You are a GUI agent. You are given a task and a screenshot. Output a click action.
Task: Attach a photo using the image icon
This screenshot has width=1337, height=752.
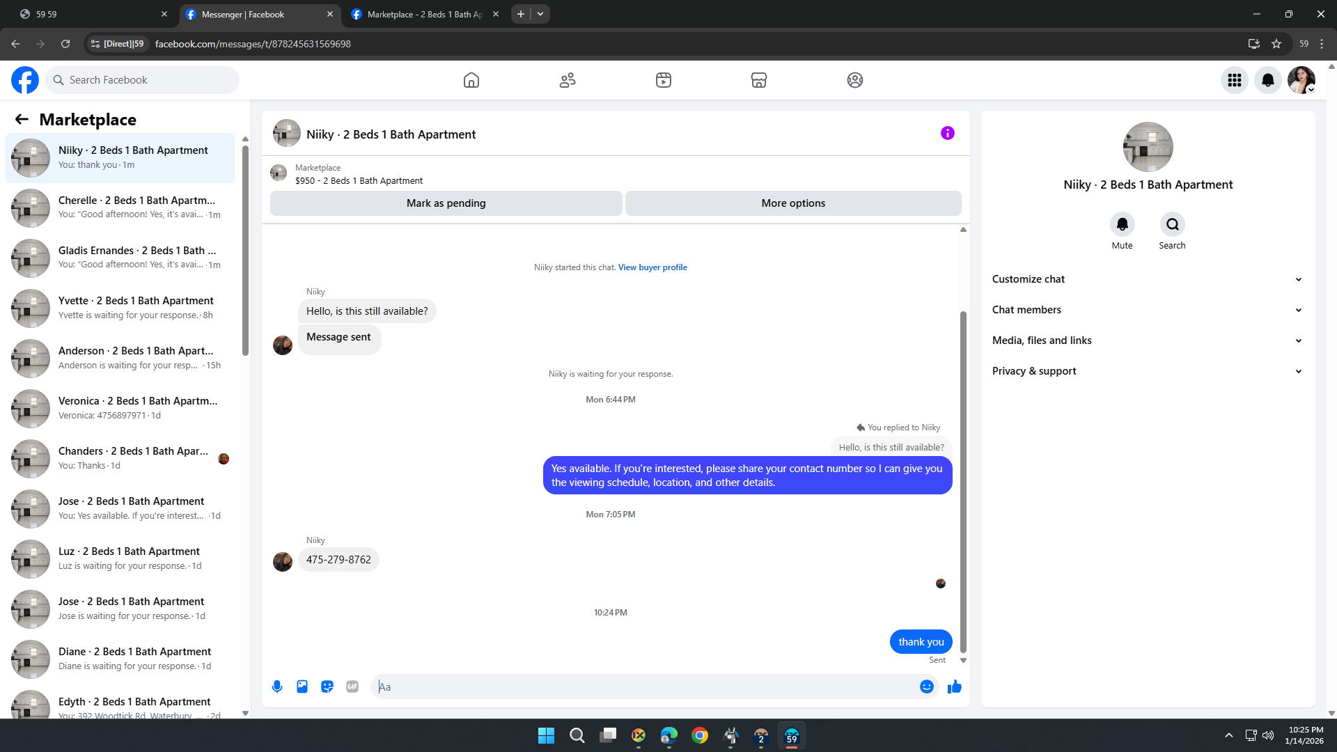[302, 687]
